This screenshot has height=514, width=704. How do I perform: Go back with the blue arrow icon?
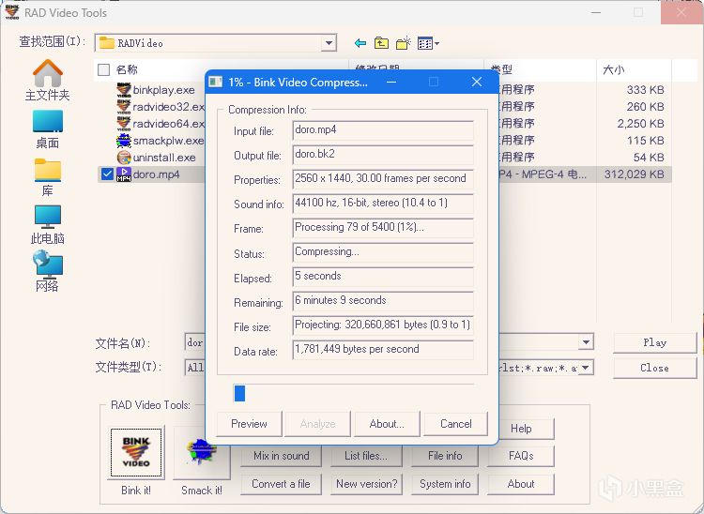tap(360, 43)
